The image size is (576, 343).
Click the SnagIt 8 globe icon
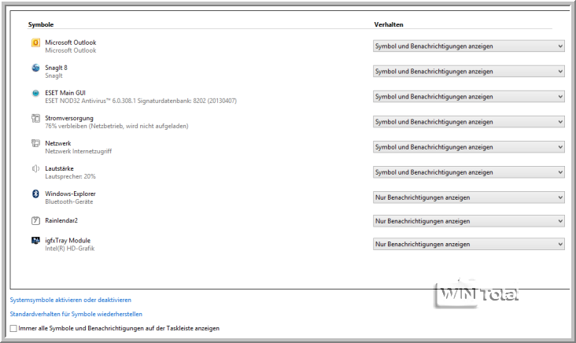tap(35, 68)
